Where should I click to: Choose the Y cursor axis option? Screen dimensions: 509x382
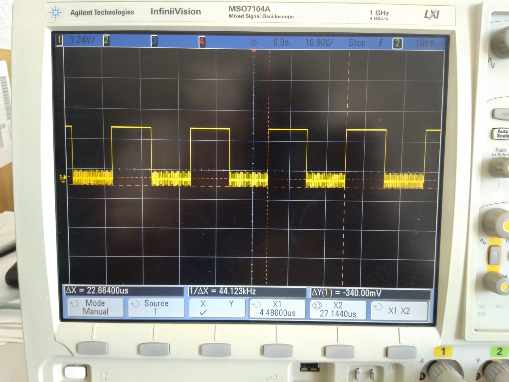coord(231,304)
